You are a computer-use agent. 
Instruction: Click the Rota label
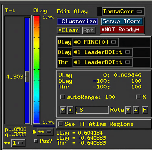117,110
